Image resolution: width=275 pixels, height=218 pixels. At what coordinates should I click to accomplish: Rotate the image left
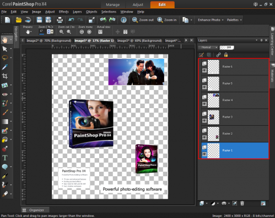pyautogui.click(x=103, y=20)
